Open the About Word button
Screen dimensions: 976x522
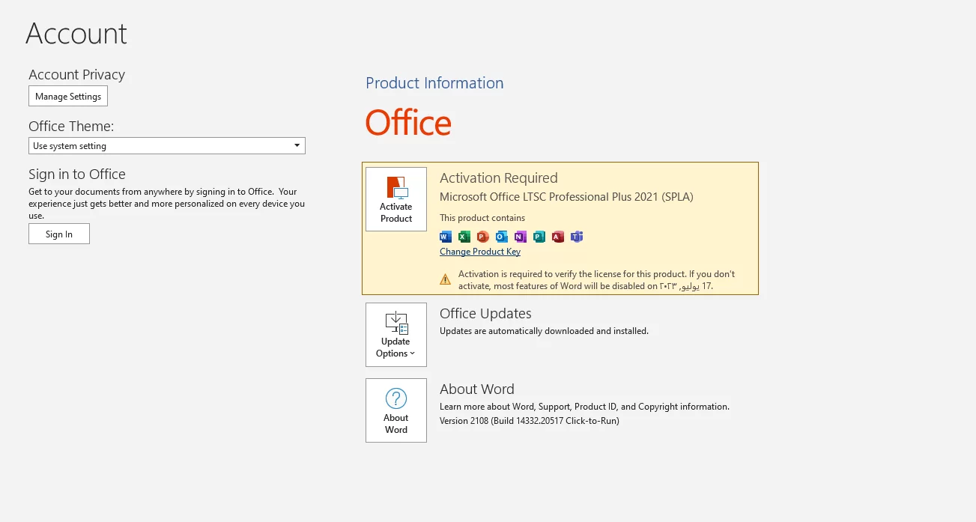pos(396,410)
